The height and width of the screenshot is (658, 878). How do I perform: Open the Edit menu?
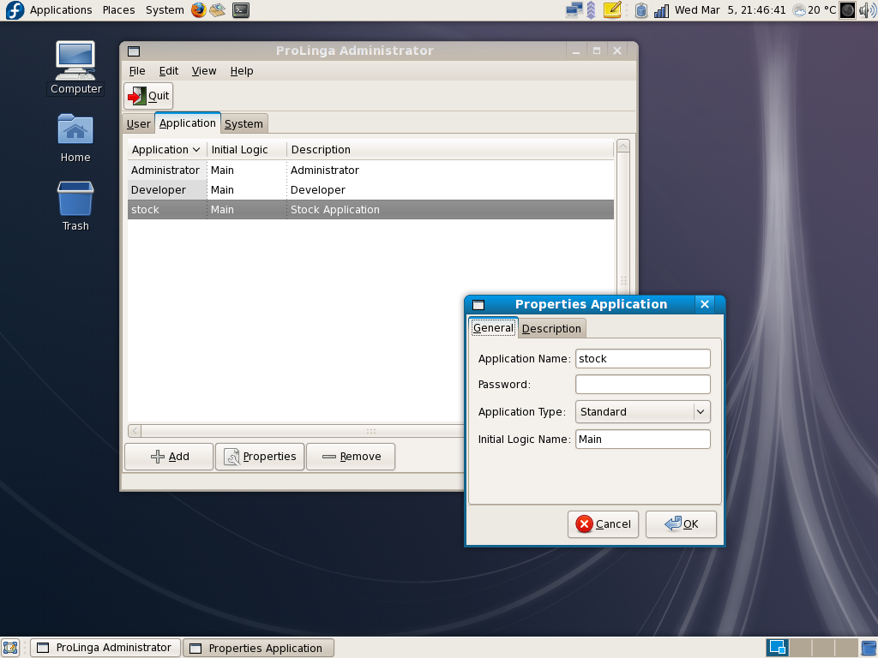tap(169, 71)
